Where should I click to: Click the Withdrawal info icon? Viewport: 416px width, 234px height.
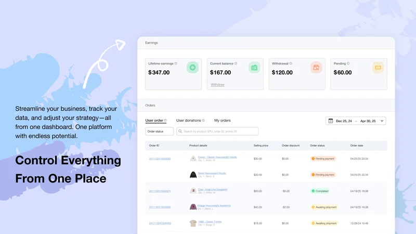(291, 63)
